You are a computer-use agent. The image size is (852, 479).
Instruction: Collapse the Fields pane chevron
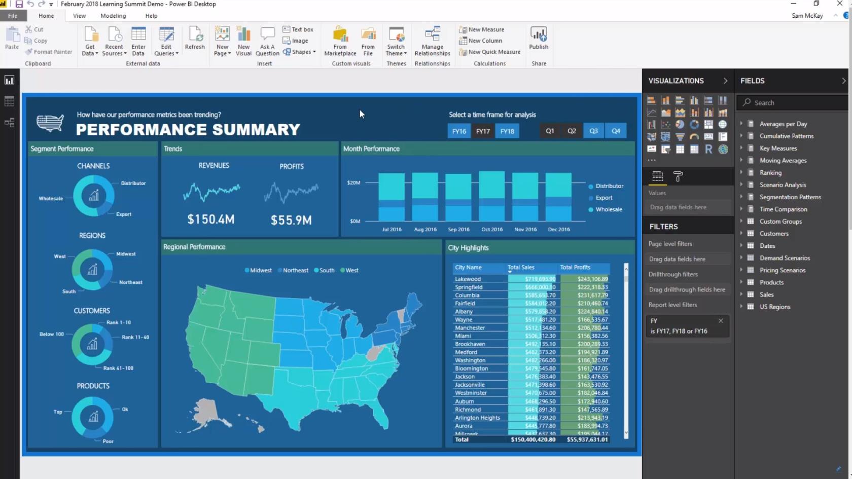coord(844,81)
